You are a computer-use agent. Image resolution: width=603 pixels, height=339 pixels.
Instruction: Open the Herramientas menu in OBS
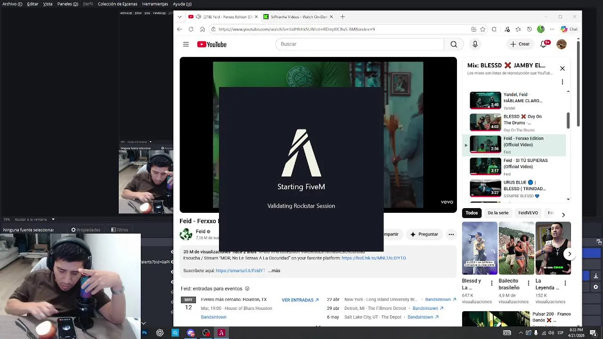coord(155,4)
